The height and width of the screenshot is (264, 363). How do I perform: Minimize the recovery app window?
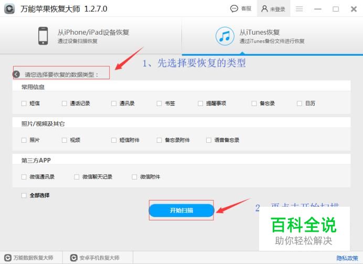(318, 9)
